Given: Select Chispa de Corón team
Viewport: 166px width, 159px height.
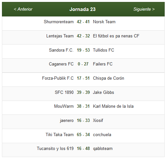Looking at the screenshot, I should tap(109, 78).
